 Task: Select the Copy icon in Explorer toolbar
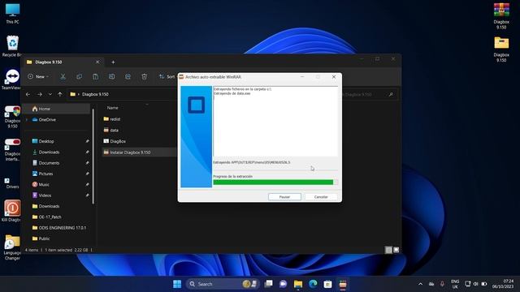(80, 77)
